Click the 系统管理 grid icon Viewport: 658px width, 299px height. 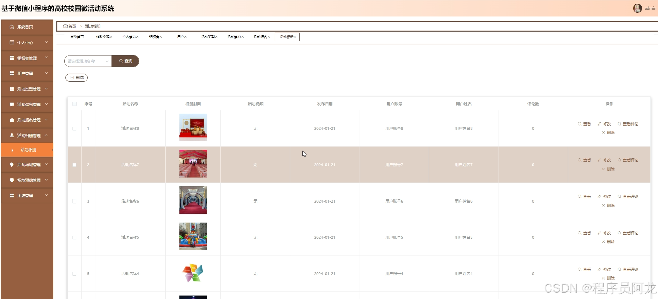[12, 195]
